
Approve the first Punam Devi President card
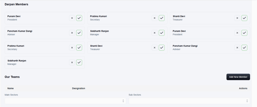click(x=79, y=18)
